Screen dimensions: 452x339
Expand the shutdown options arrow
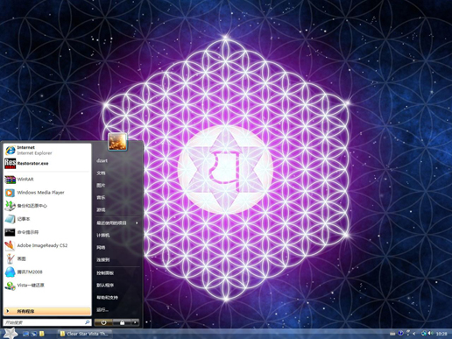135,322
